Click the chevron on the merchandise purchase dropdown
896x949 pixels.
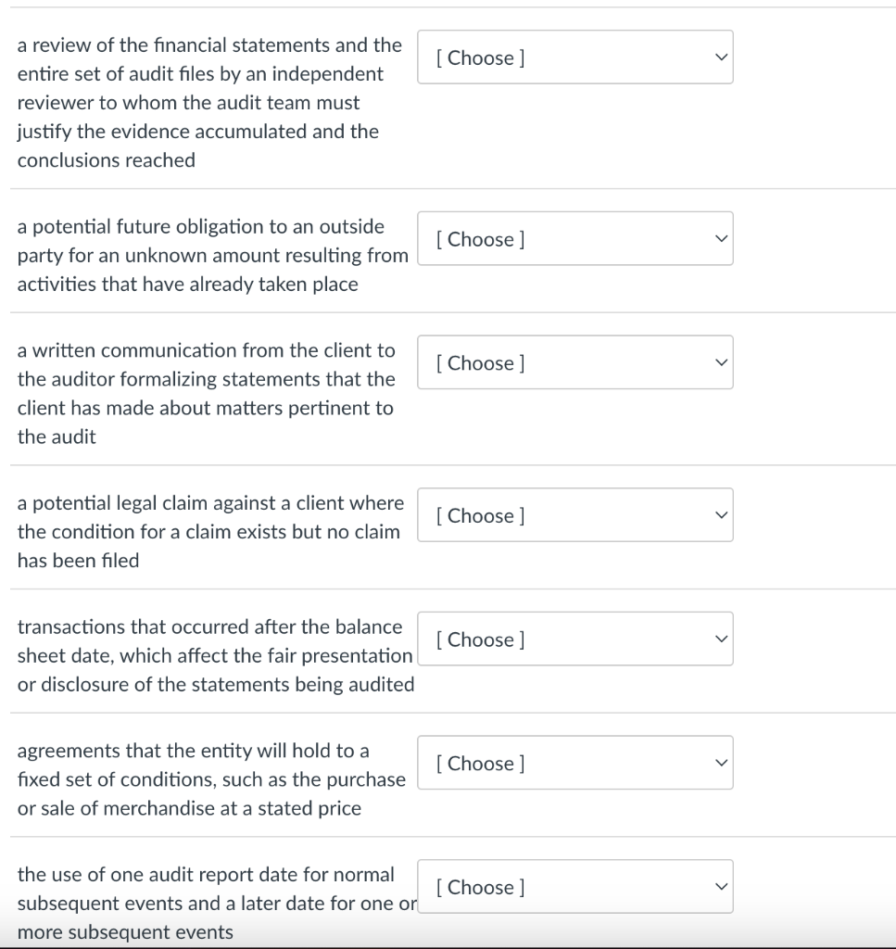tap(722, 763)
